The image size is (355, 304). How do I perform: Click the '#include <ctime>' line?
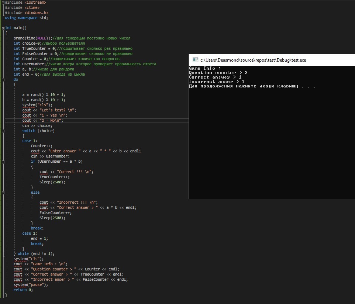(x=22, y=7)
